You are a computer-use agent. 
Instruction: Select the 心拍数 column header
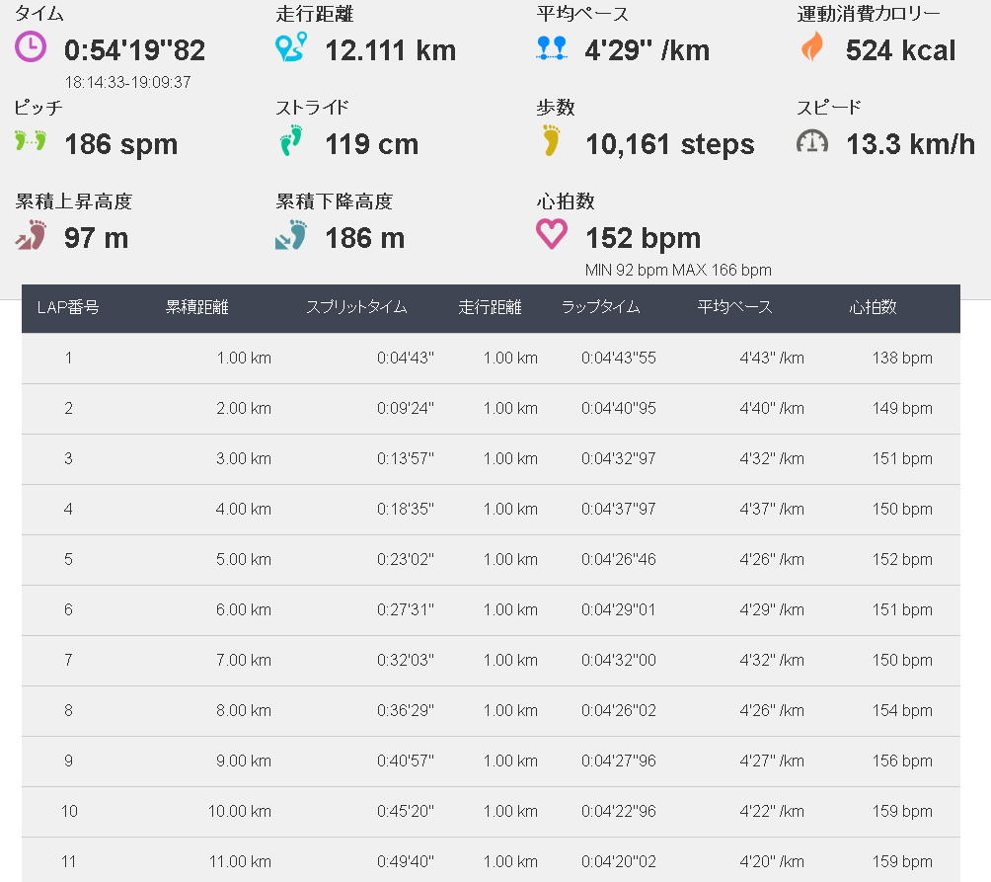(x=873, y=307)
